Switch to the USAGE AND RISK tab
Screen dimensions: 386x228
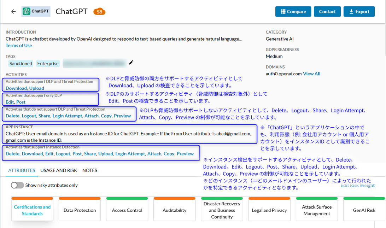(x=59, y=170)
